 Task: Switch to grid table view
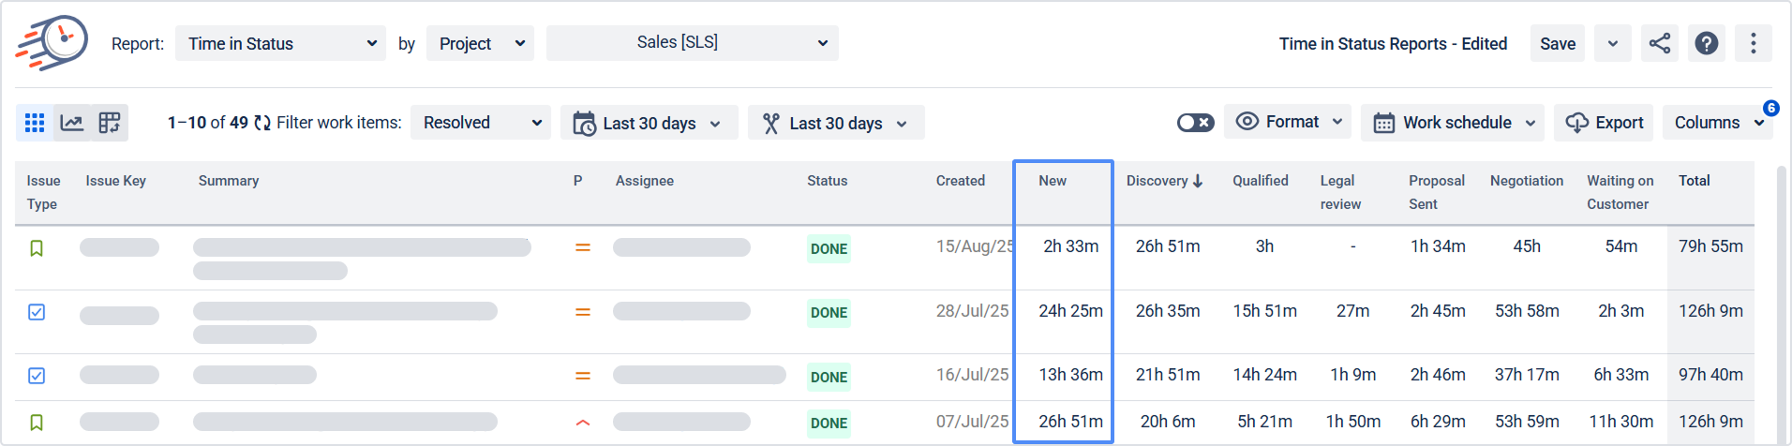[x=35, y=123]
